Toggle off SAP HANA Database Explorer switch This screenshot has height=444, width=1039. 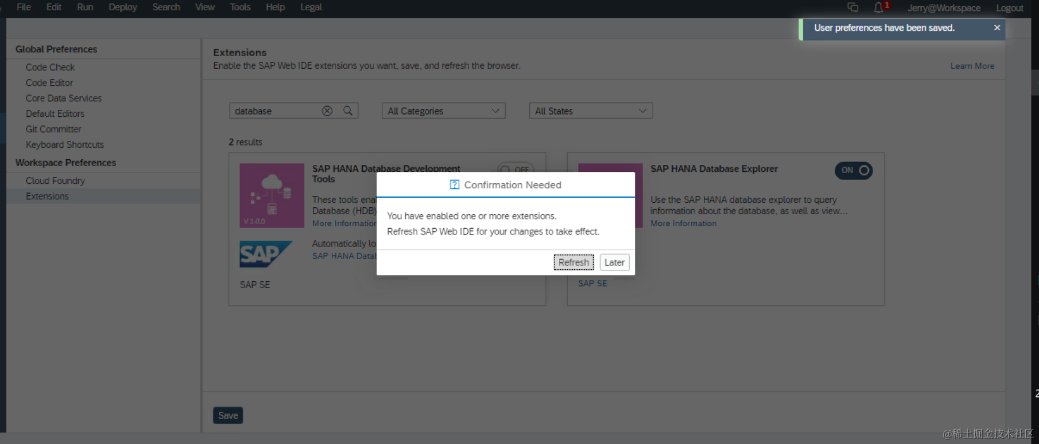[x=854, y=170]
